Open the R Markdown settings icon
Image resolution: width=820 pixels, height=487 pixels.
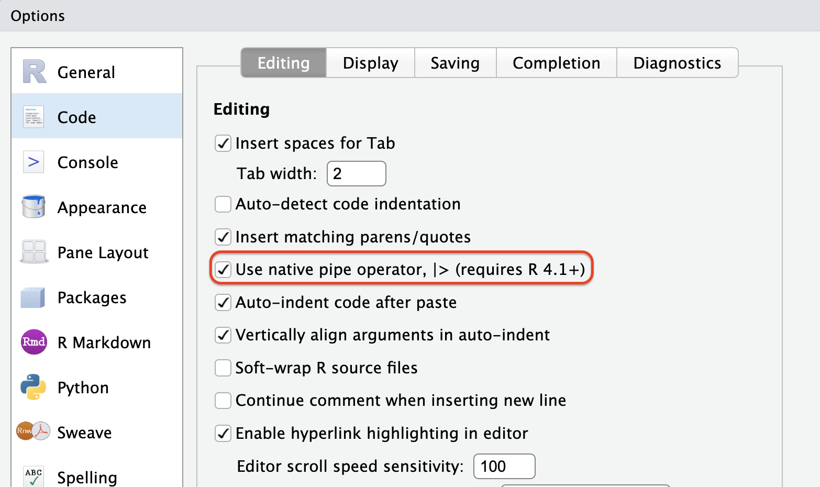(x=33, y=342)
